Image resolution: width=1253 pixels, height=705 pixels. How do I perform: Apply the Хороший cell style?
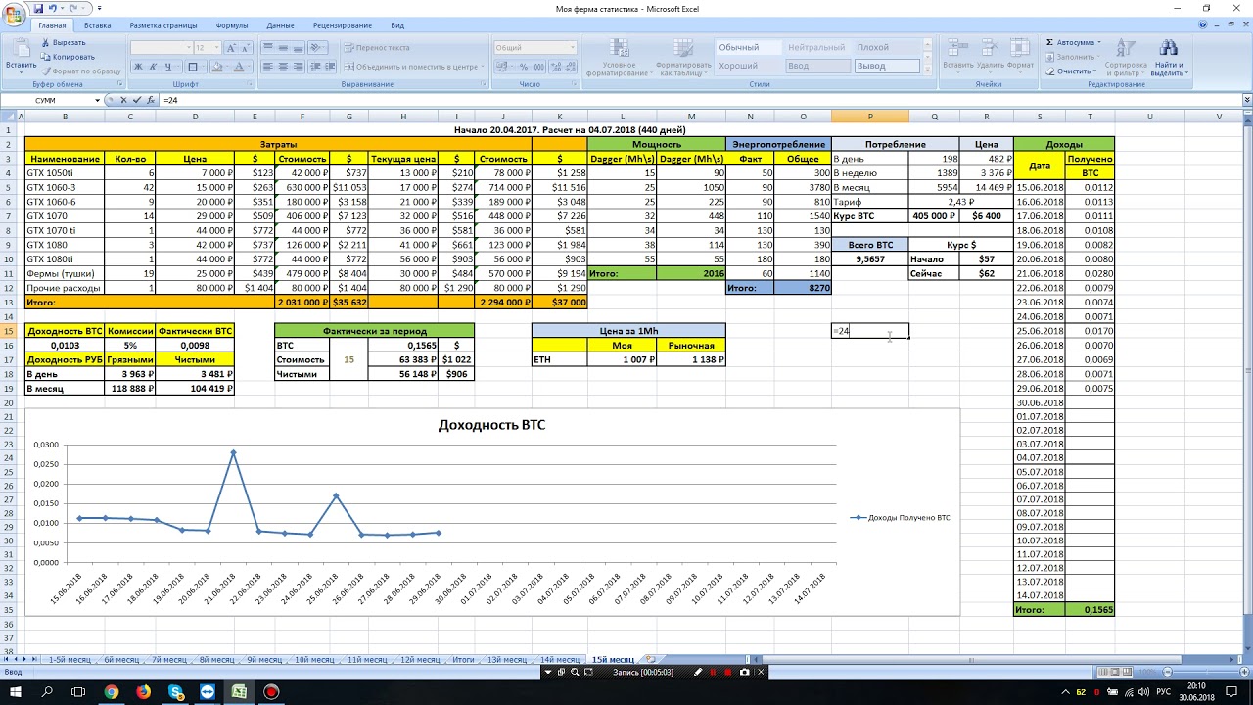[738, 66]
